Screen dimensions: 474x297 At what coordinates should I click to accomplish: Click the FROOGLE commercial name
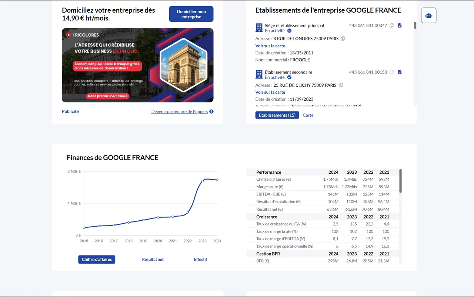tap(300, 60)
